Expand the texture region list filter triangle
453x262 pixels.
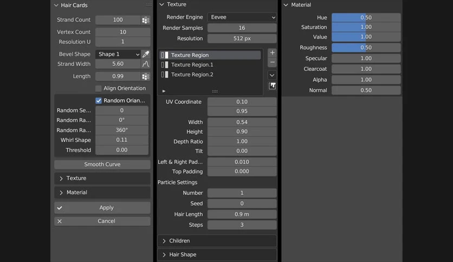click(164, 91)
